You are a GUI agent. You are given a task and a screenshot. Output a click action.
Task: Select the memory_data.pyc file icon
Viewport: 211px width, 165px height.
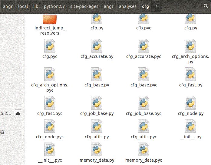click(143, 150)
